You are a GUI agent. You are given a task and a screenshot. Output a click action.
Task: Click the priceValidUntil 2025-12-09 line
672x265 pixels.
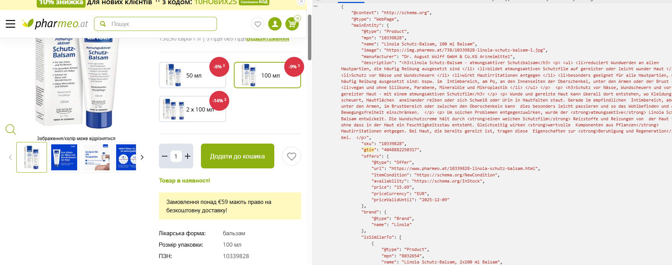tap(410, 200)
